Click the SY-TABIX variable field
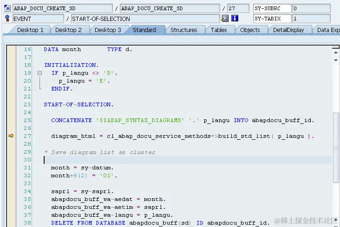The height and width of the screenshot is (227, 340). 272,19
